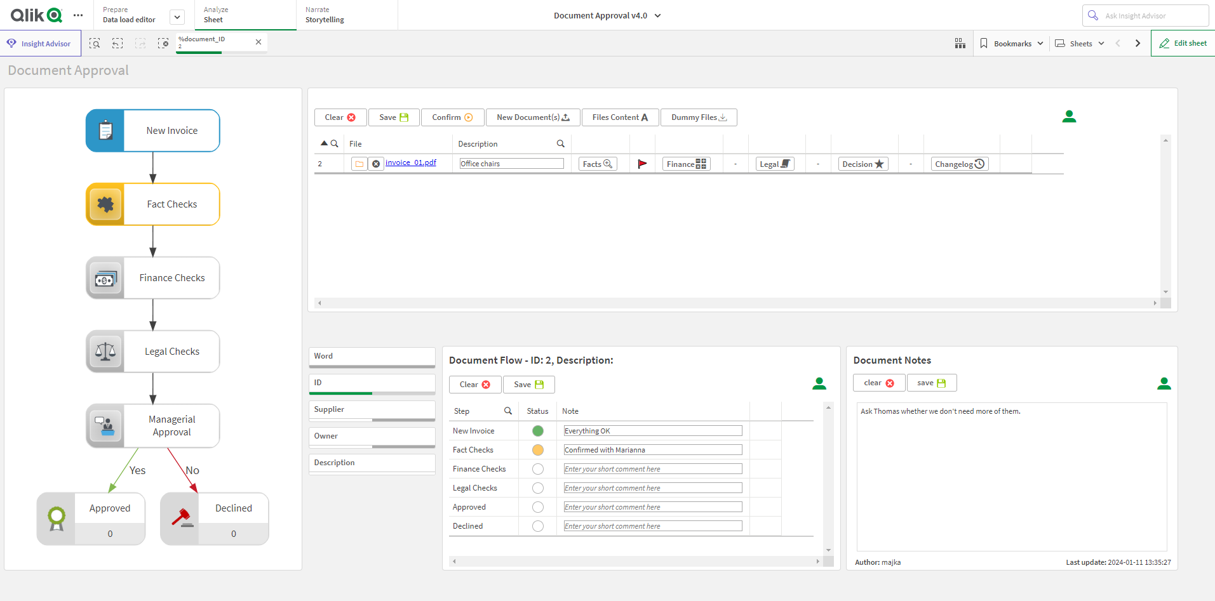This screenshot has height=601, width=1215.
Task: Click the Ask Insight Advisor search field
Action: pyautogui.click(x=1145, y=15)
